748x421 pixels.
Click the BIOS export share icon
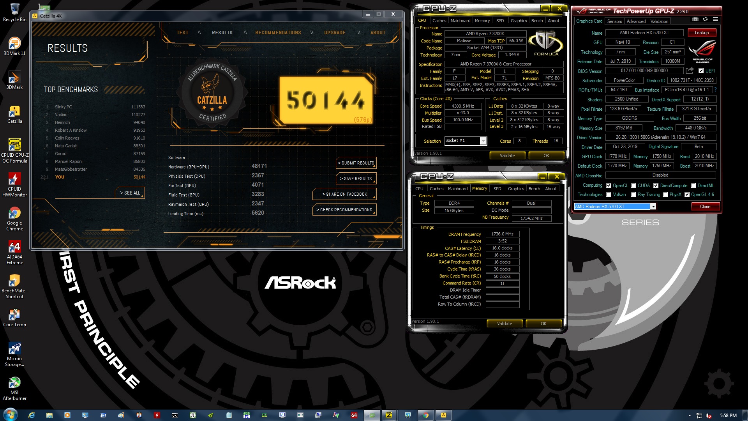[x=690, y=71]
